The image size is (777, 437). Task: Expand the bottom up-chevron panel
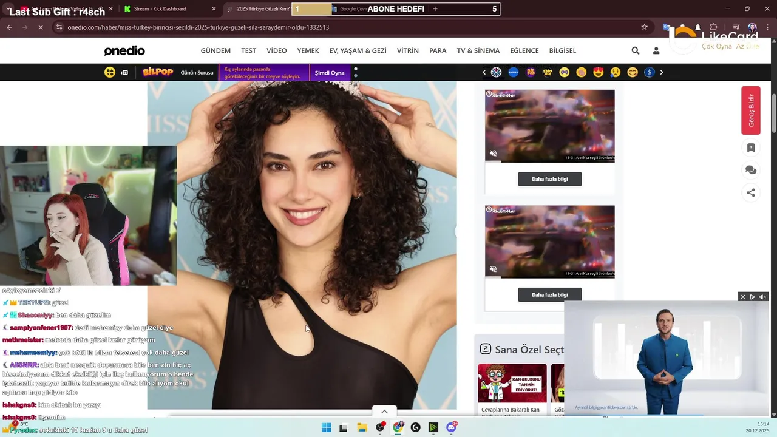pos(384,412)
